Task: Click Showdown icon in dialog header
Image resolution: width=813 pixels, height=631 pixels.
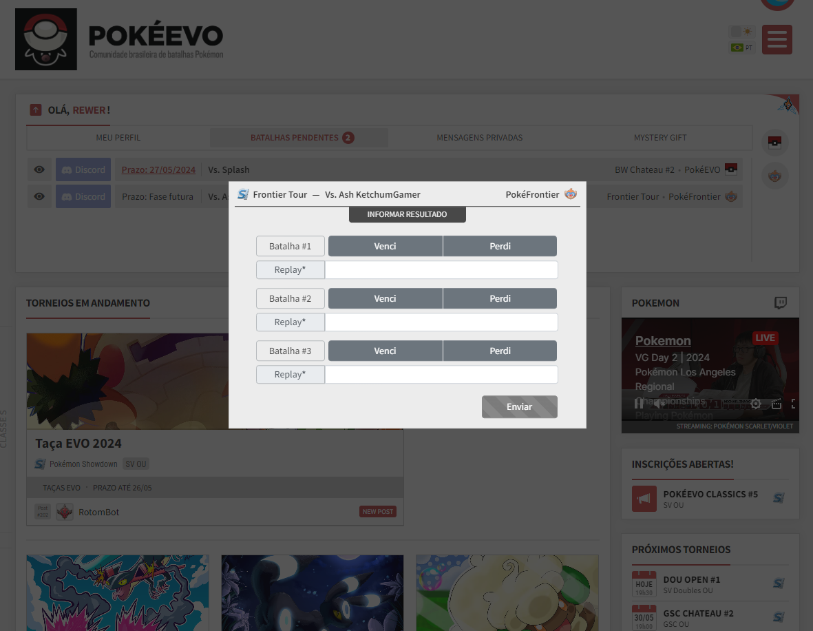Action: 243,194
